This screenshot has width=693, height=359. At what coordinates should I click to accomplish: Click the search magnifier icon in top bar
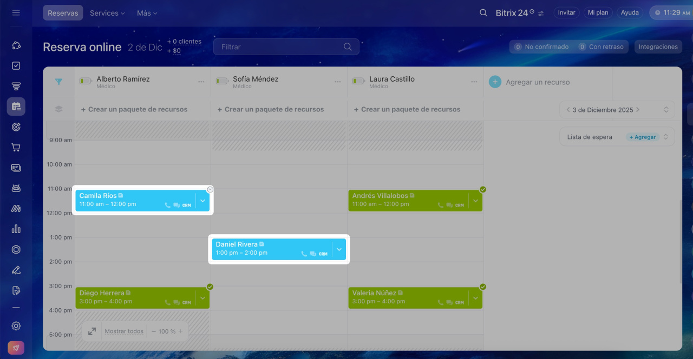pos(483,12)
